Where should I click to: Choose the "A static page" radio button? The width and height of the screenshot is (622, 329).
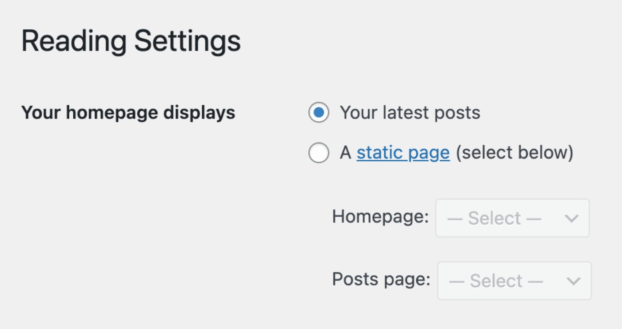[x=319, y=153]
